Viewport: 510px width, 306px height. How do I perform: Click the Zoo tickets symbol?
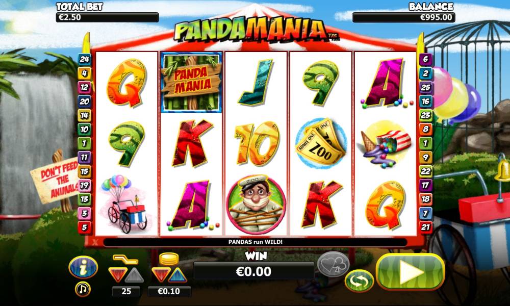click(321, 143)
